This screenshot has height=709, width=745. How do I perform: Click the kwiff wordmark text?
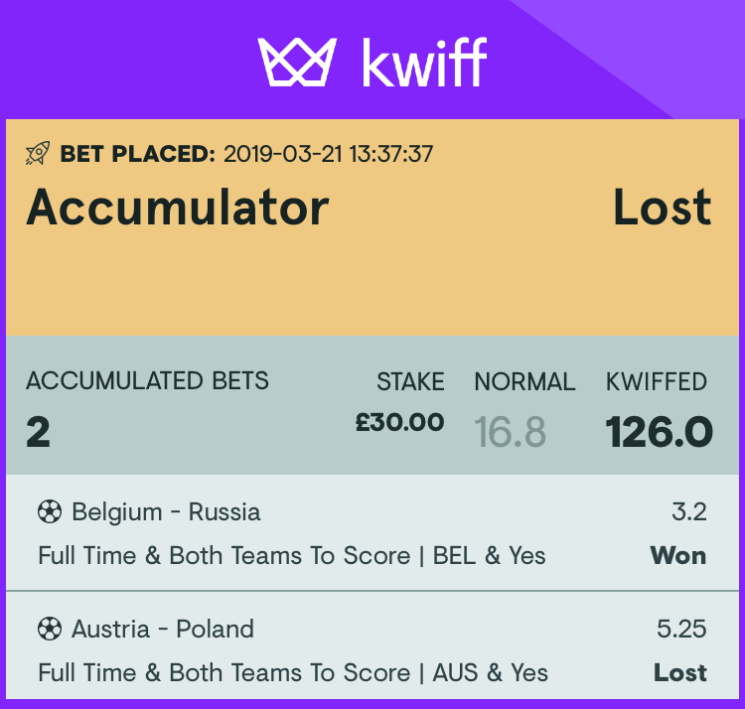point(425,63)
